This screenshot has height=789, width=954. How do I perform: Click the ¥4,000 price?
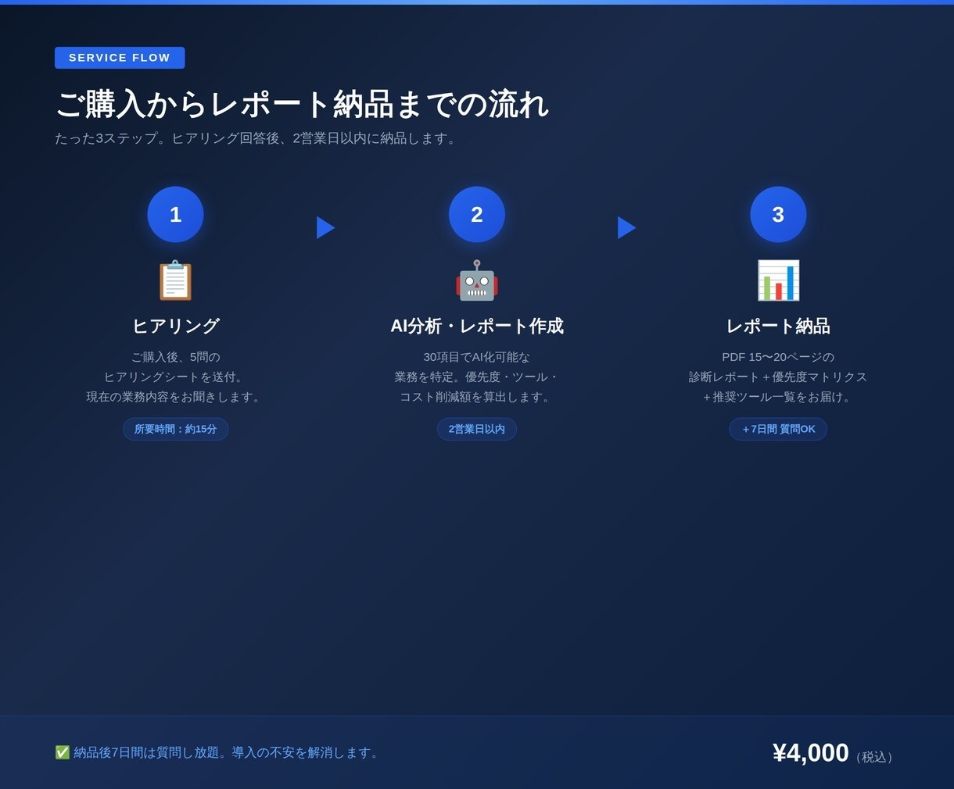pyautogui.click(x=811, y=752)
